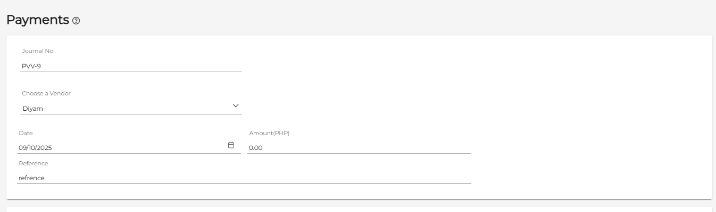Click the Amount(PHP) label
Viewport: 716px width, 212px height.
tap(269, 133)
